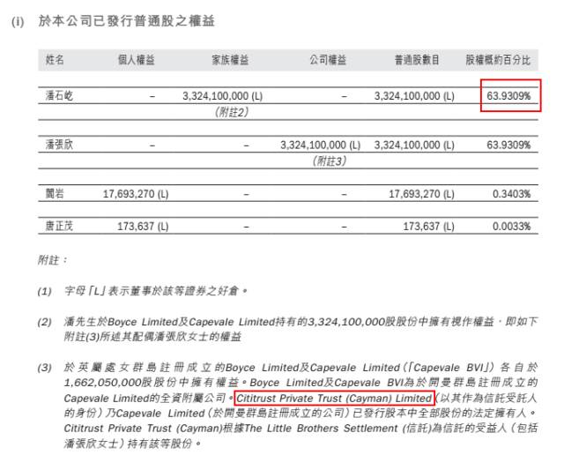
Task: Click the red-boxed 63.9309% for 潘石屹
Action: coord(508,95)
